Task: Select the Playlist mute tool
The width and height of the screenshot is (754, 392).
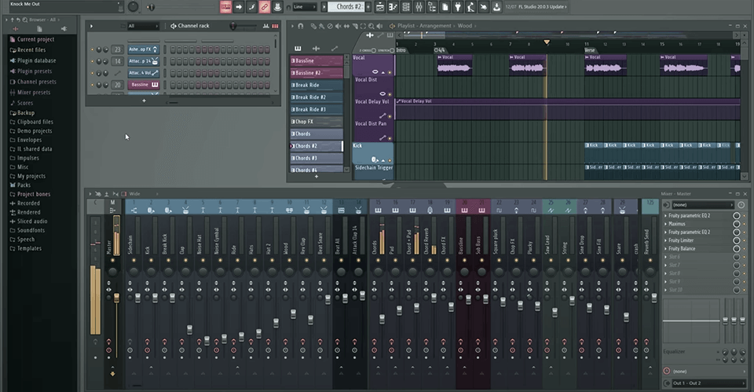Action: click(339, 26)
